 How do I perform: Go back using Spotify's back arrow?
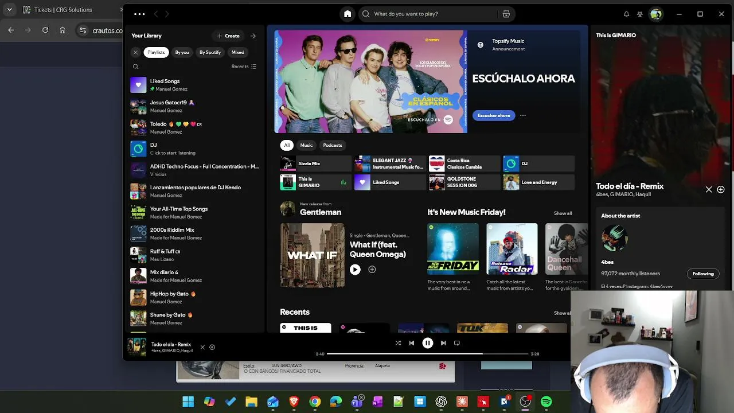155,14
